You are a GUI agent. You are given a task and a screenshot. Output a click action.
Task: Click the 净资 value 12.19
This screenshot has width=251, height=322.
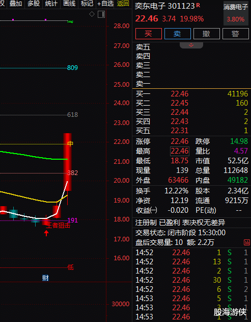(x=180, y=201)
